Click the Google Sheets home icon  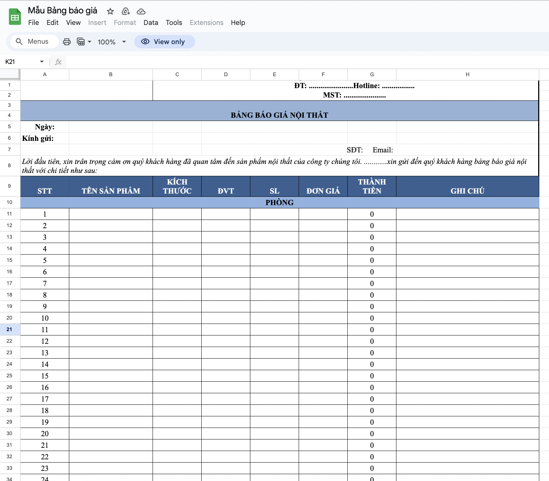15,17
